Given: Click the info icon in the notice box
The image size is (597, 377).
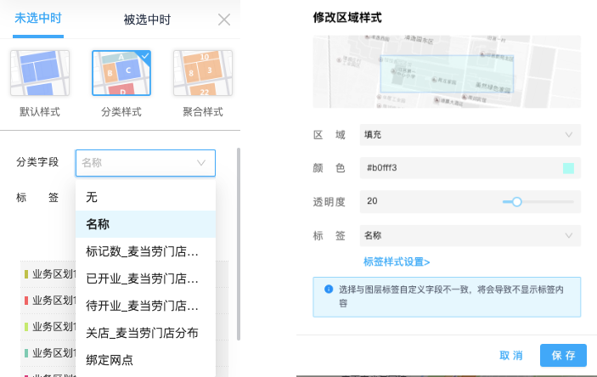Looking at the screenshot, I should [329, 289].
